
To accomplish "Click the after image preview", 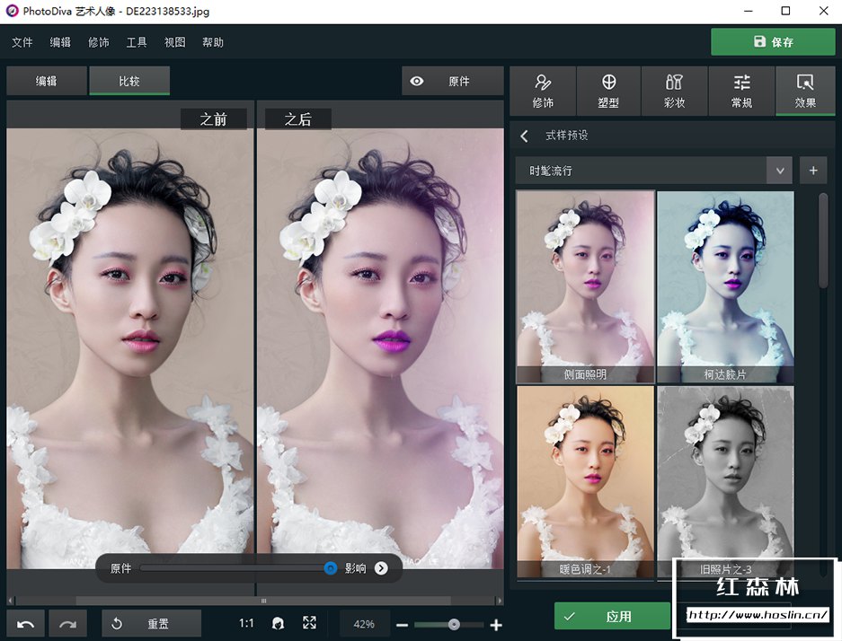I will [x=380, y=348].
